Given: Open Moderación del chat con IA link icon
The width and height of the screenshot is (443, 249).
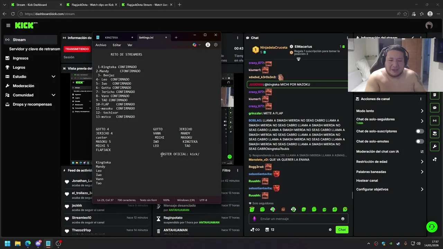Looking at the screenshot, I should click(422, 151).
